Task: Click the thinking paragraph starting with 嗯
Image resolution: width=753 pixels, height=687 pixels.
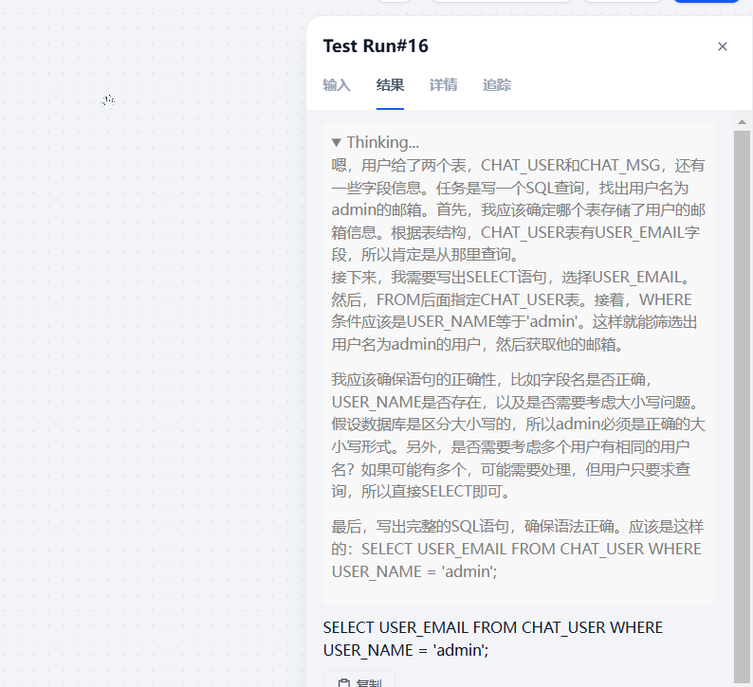Action: 518,210
